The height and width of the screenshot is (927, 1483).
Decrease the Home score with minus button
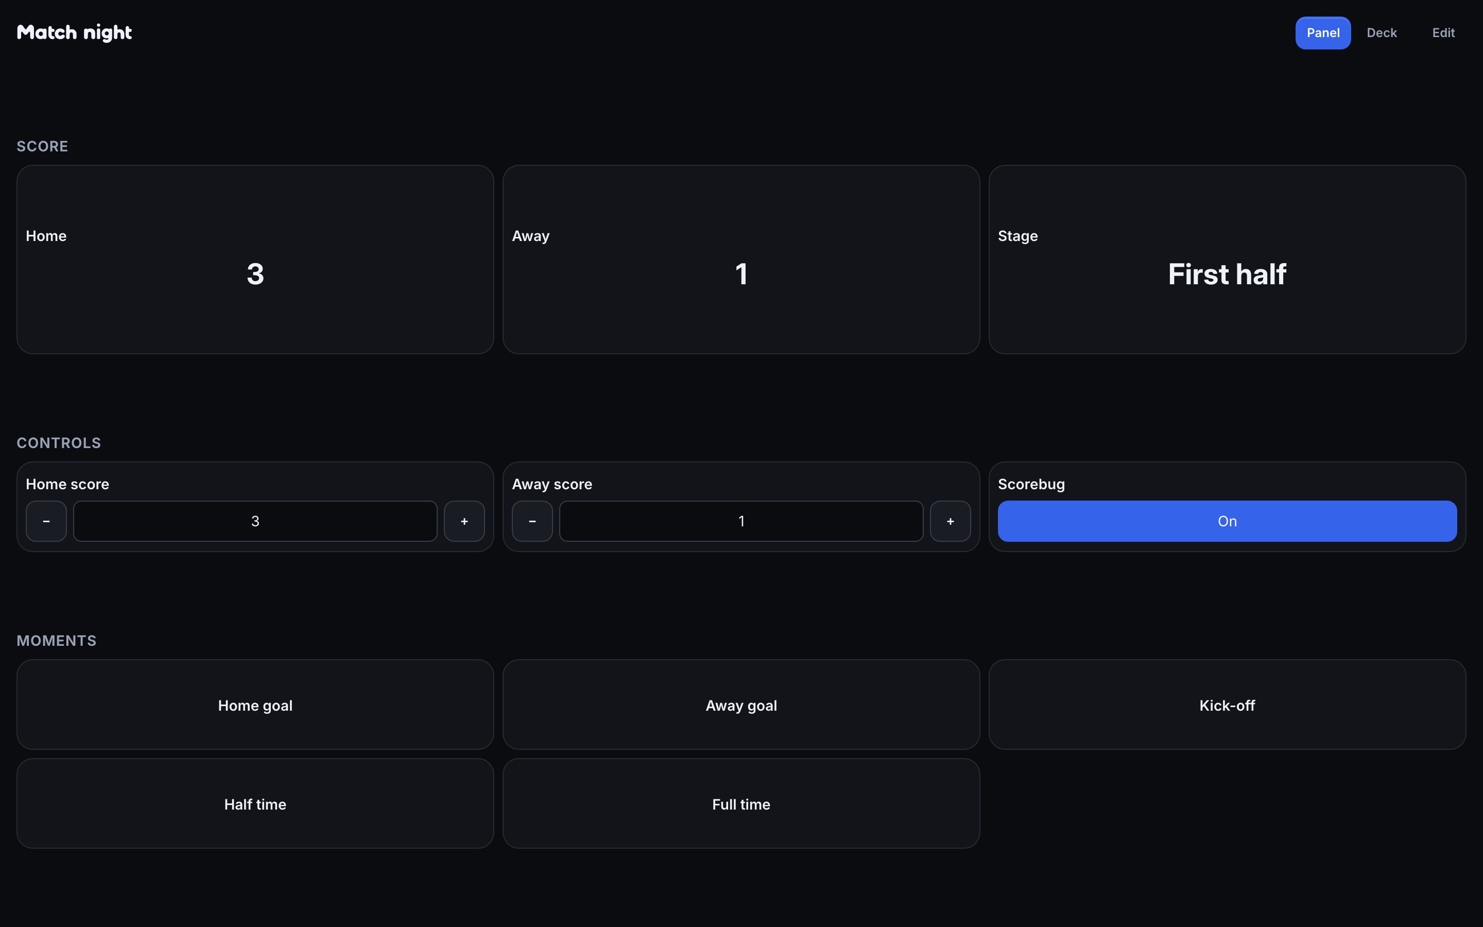point(46,521)
